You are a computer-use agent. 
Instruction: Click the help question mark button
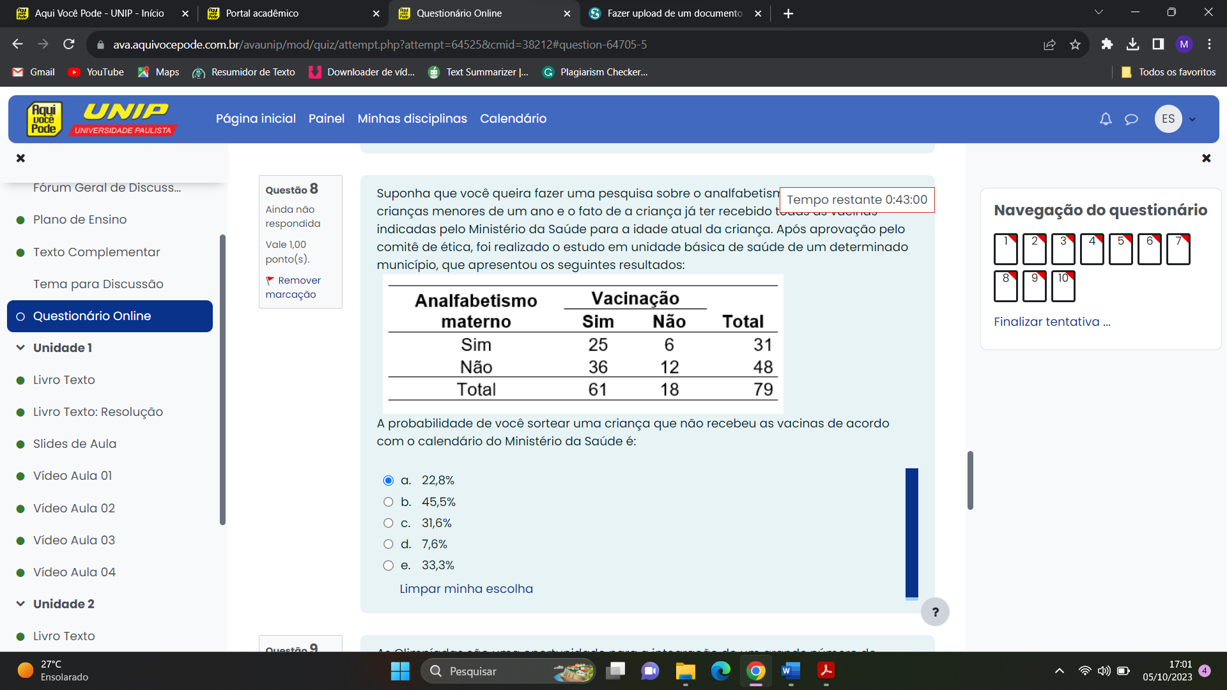pos(935,612)
